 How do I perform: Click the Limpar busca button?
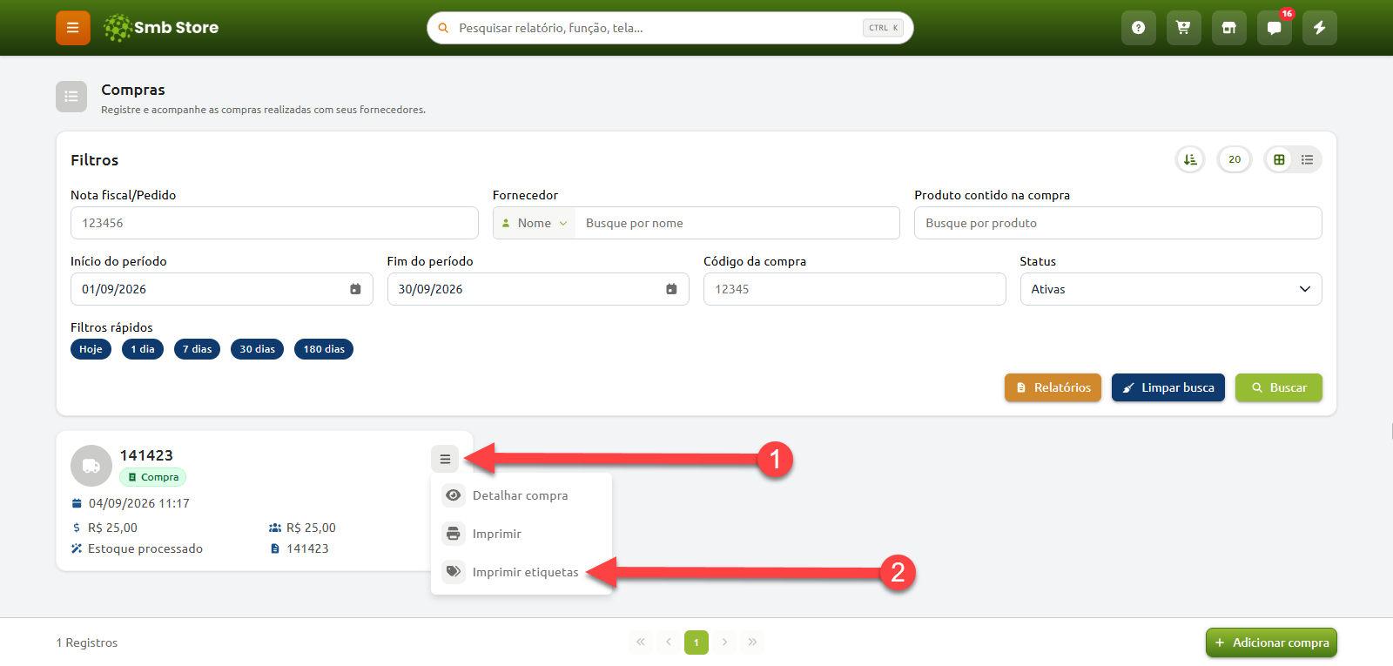pyautogui.click(x=1168, y=387)
